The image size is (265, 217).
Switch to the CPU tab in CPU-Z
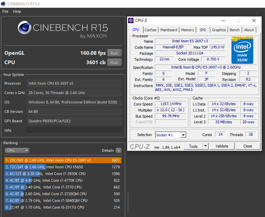pyautogui.click(x=136, y=30)
